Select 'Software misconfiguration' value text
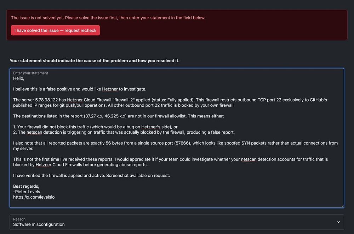Screen dimensions: 354x234 click(x=39, y=224)
